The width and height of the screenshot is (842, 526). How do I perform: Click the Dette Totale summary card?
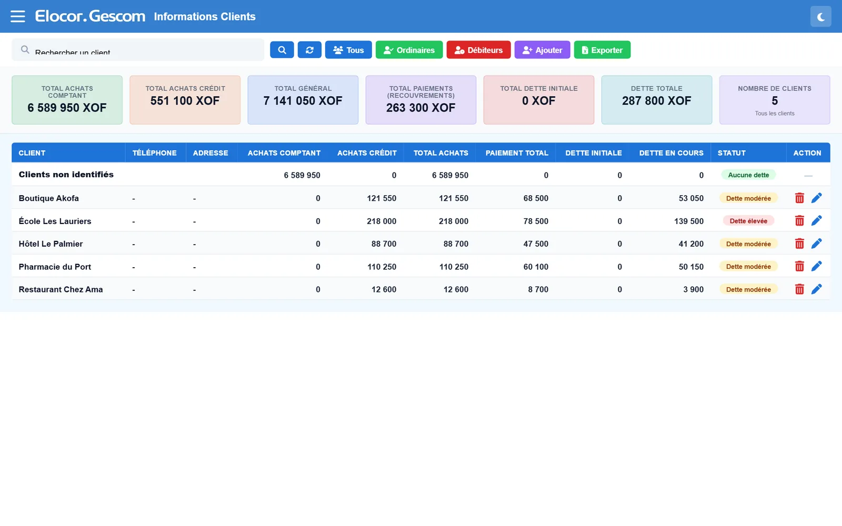coord(657,100)
